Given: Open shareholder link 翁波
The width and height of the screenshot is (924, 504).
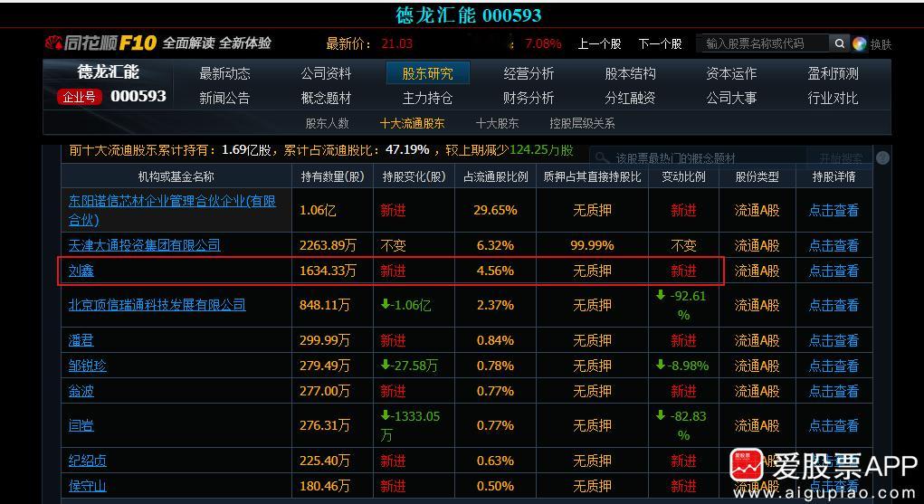Looking at the screenshot, I should (x=81, y=391).
